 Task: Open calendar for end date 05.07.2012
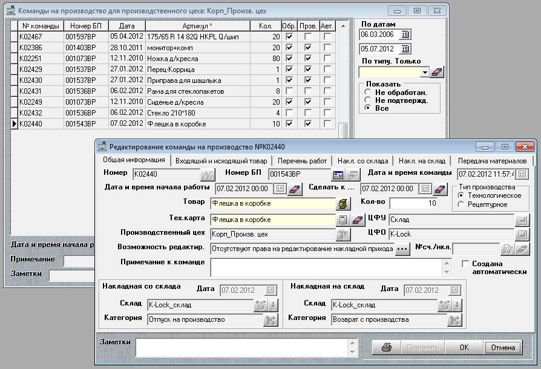[x=405, y=49]
